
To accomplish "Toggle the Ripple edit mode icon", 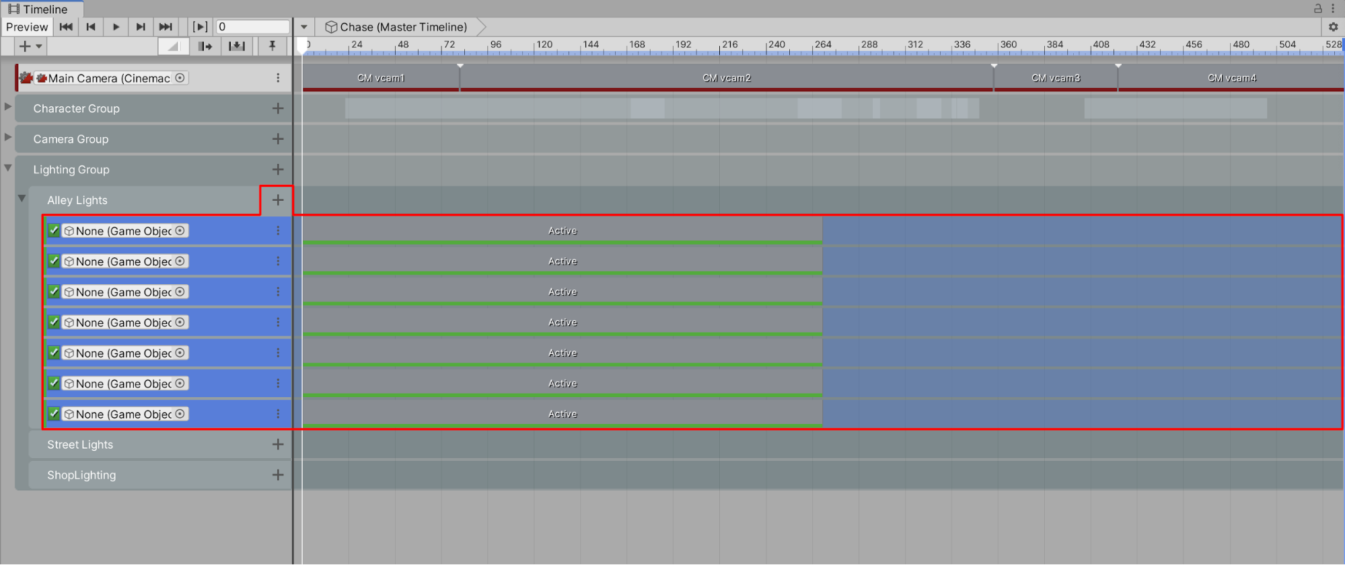I will point(205,46).
